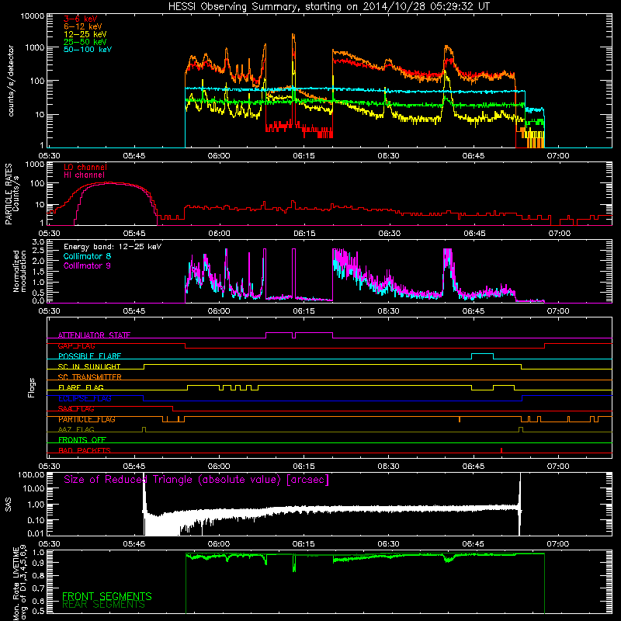
Task: Click the Flags vertical axis label
Action: pyautogui.click(x=32, y=387)
